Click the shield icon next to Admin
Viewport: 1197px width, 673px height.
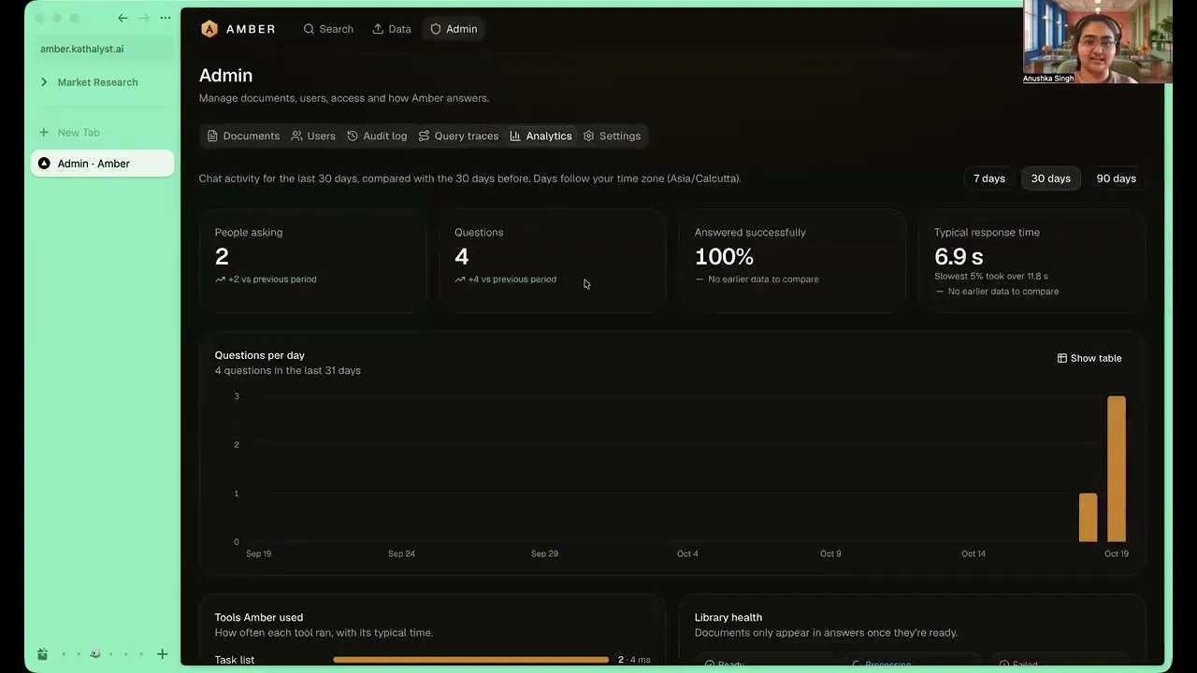tap(436, 29)
